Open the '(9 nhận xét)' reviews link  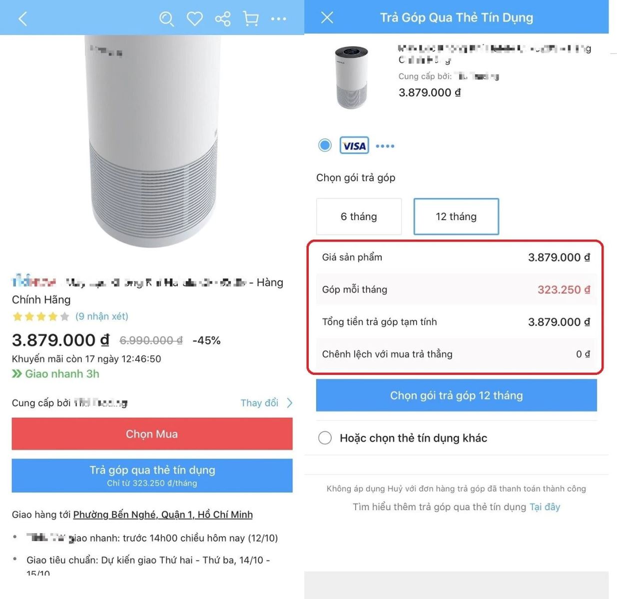coord(102,316)
